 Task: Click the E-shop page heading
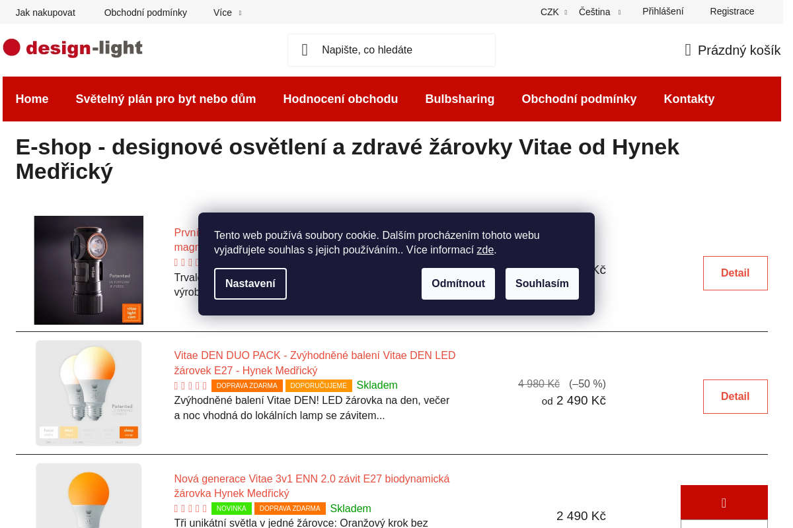click(x=348, y=159)
